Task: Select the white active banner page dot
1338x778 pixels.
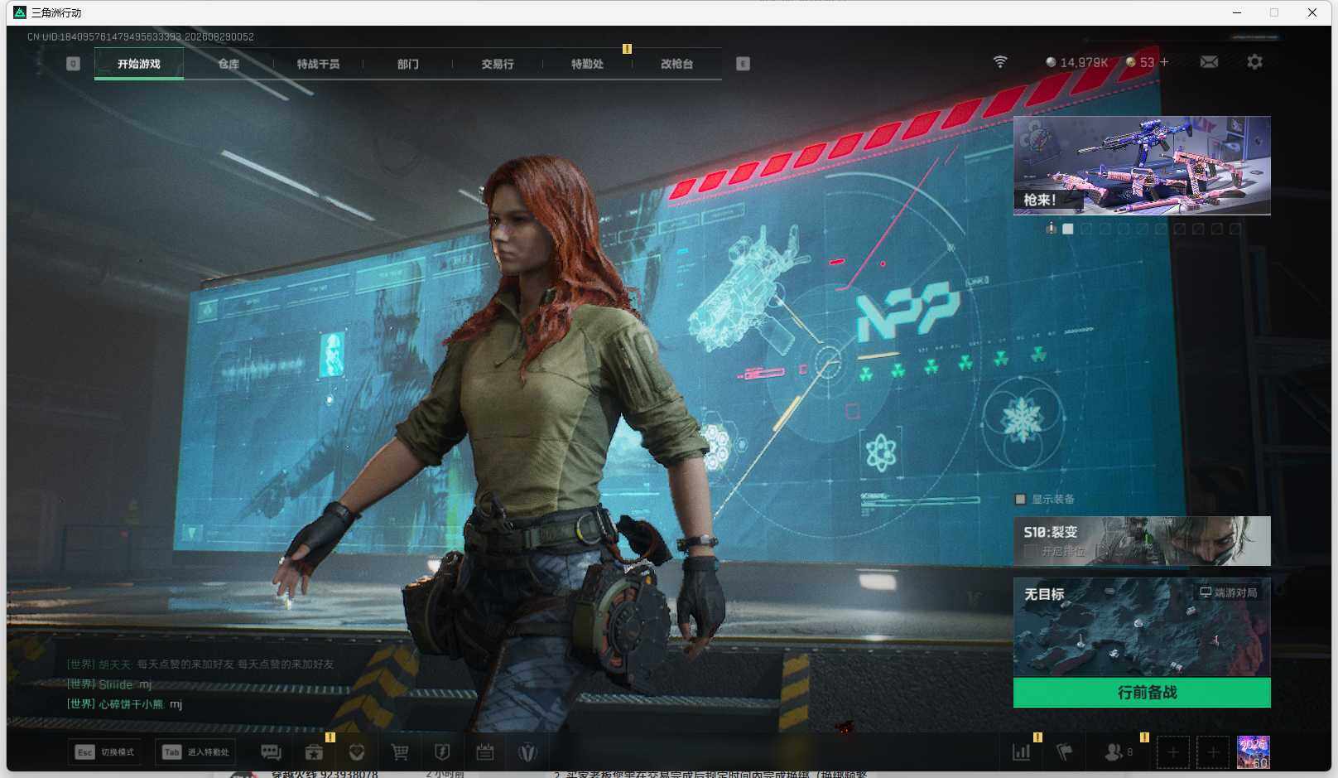Action: pos(1068,229)
